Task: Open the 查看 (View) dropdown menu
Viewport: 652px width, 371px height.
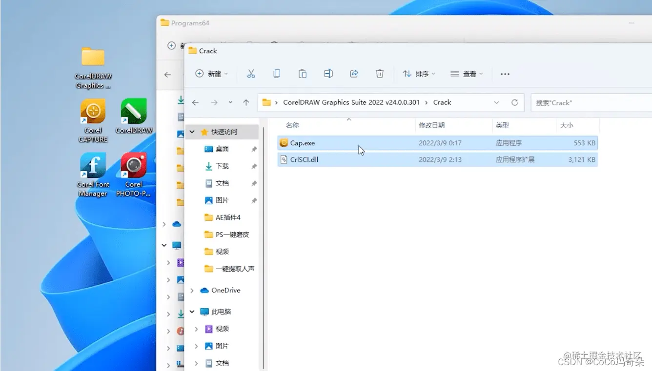Action: point(466,74)
